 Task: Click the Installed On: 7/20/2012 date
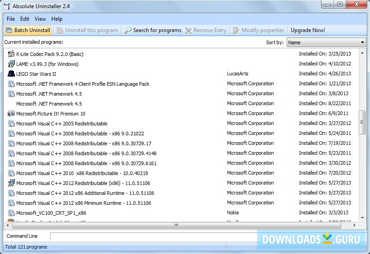[325, 173]
